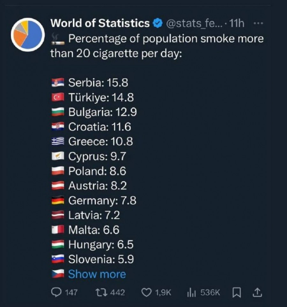This screenshot has width=287, height=307.
Task: Open tweet view analytics bar icon
Action: (x=191, y=292)
